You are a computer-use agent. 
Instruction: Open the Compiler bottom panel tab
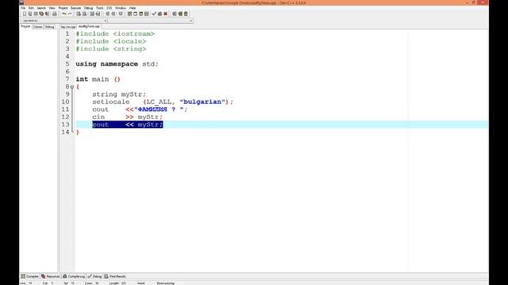(x=30, y=276)
